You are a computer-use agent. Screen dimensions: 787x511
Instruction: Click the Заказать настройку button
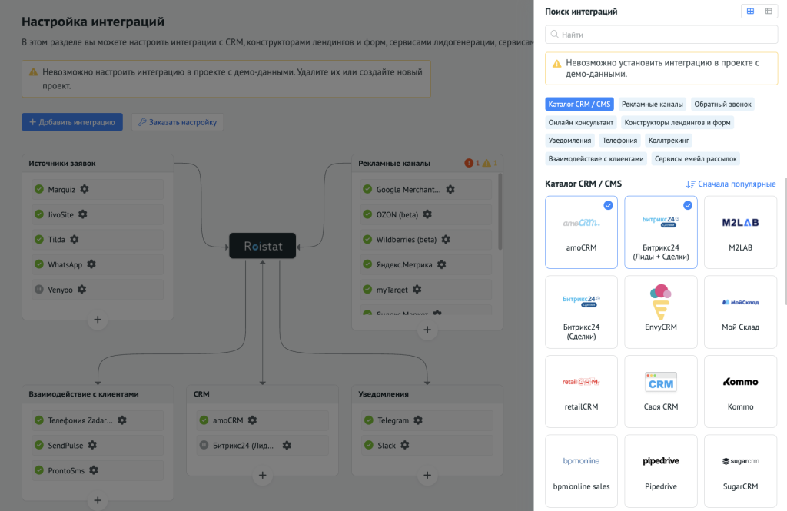coord(178,122)
